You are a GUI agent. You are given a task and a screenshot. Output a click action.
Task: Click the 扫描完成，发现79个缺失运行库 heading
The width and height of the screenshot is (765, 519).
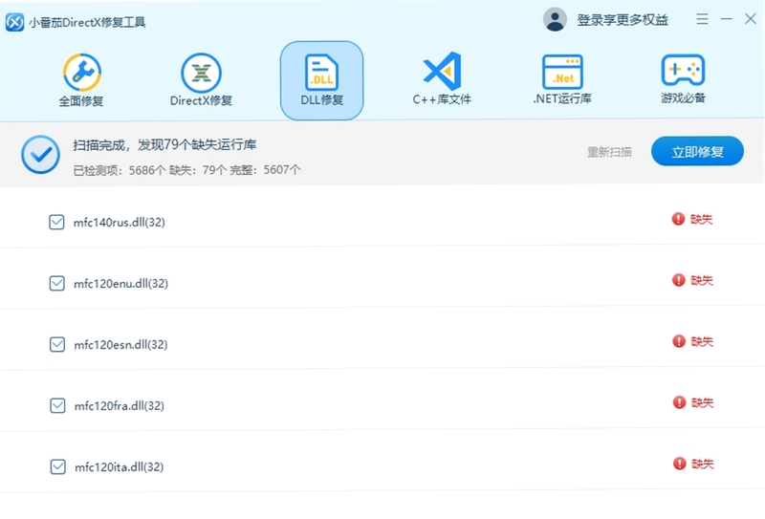point(164,145)
